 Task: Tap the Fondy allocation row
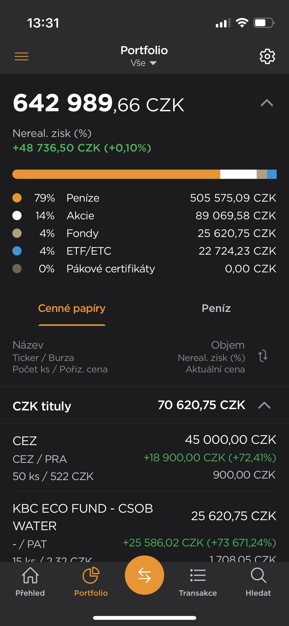click(x=144, y=233)
